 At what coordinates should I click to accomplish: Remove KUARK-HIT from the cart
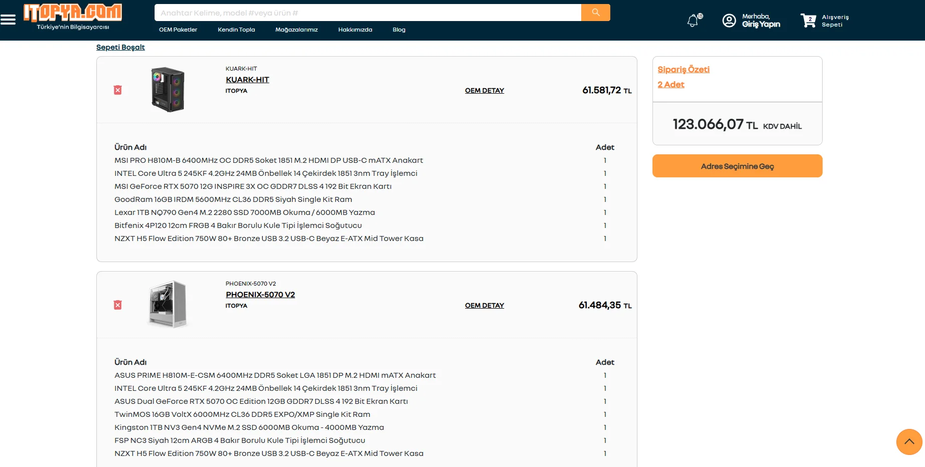click(117, 90)
